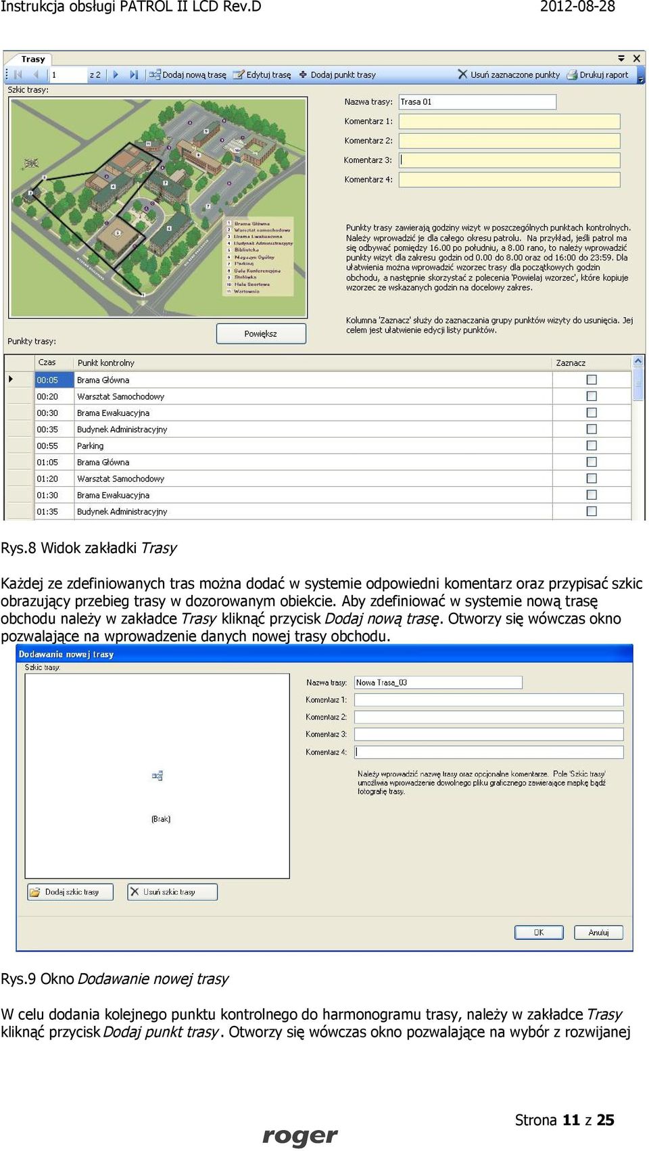Click Komentarz 3 field in Trasy tab
Screen dimensions: 649x1151
coord(509,160)
